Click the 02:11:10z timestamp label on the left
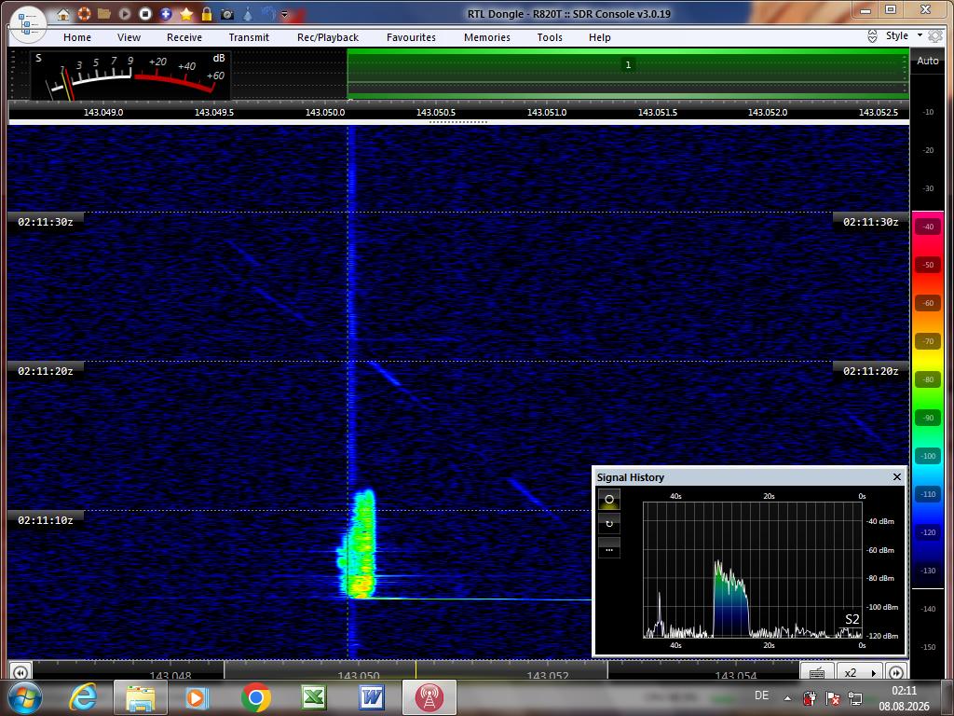Image resolution: width=954 pixels, height=716 pixels. pyautogui.click(x=46, y=520)
